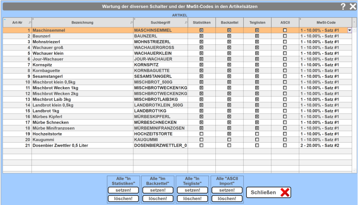The height and width of the screenshot is (205, 358).
Task: Open help via the question mark icon
Action: tap(343, 7)
